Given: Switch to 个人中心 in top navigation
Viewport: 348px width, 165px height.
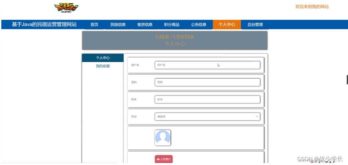Looking at the screenshot, I should click(227, 25).
